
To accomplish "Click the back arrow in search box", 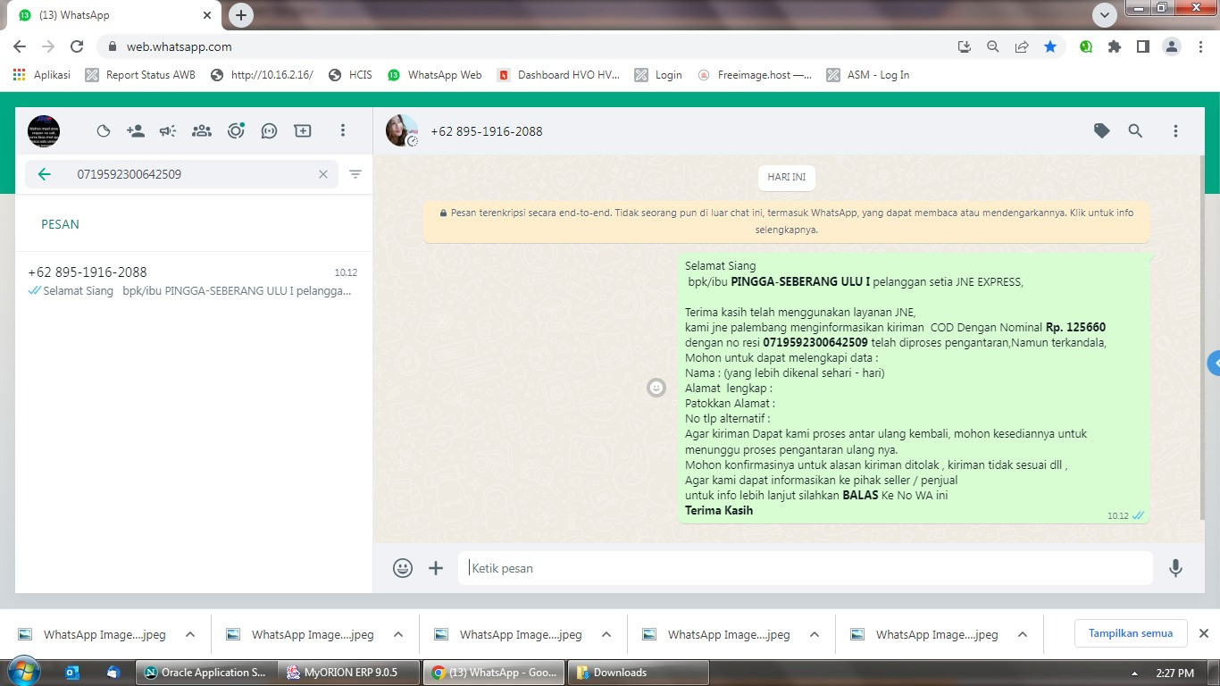I will [45, 174].
